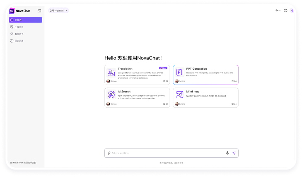This screenshot has height=177, width=302.
Task: Click Serena's avatar on the AI Search card
Action: click(x=108, y=104)
